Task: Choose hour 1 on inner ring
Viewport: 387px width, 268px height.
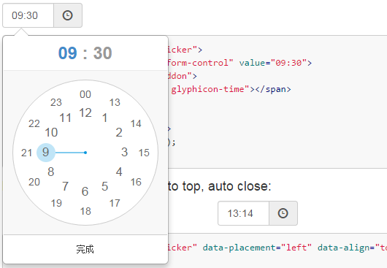Action: [x=105, y=118]
